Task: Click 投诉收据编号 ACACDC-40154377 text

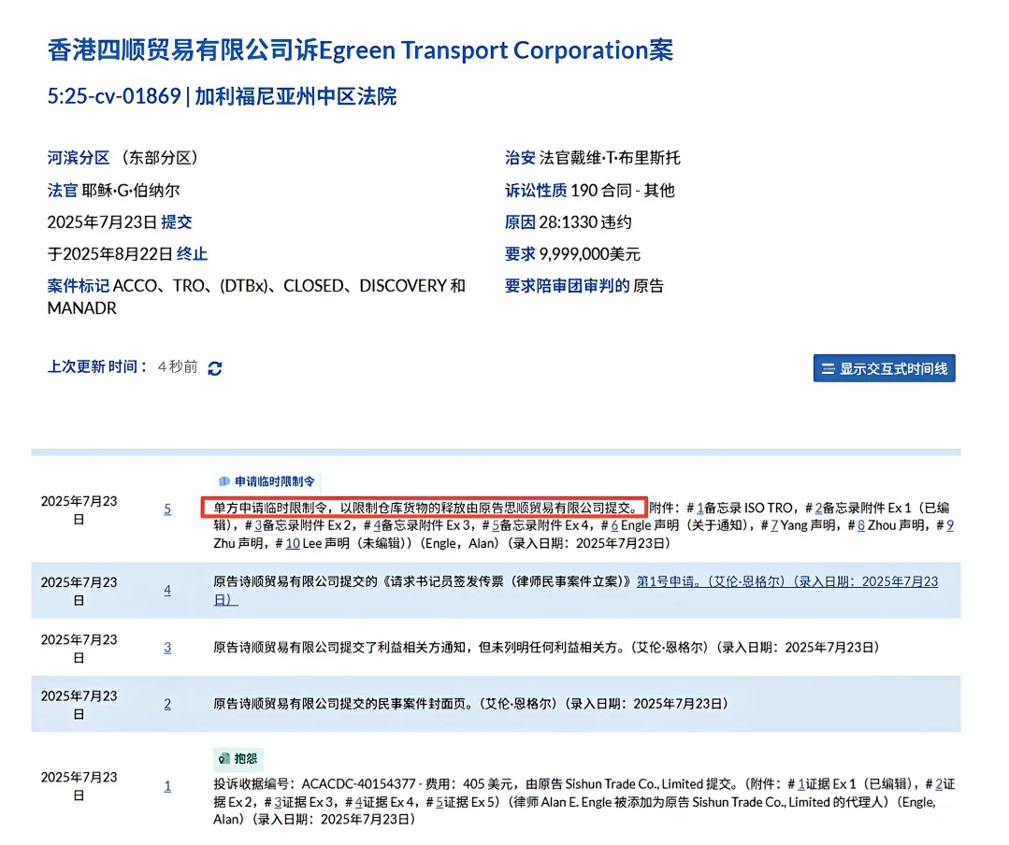Action: click(x=314, y=784)
